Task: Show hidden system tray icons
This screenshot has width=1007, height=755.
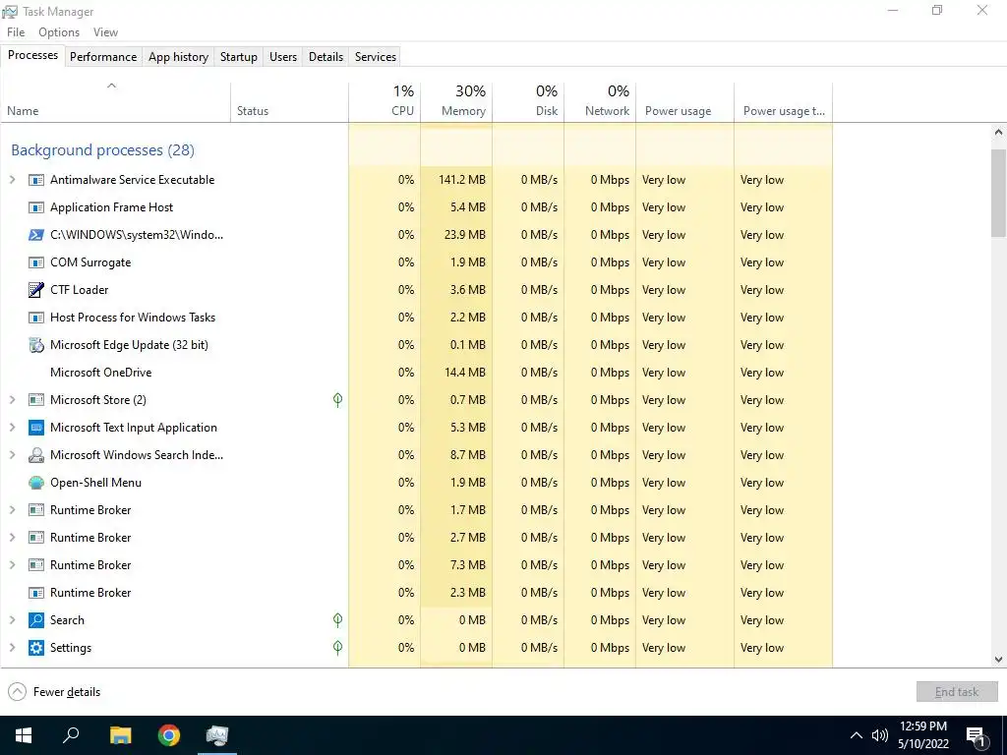Action: click(857, 735)
